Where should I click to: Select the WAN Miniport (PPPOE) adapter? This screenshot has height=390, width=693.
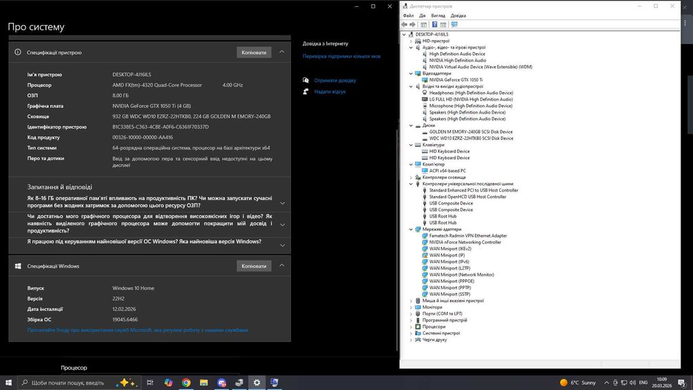pos(452,281)
